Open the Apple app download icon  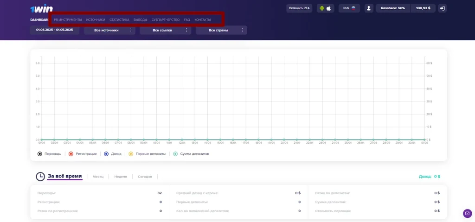point(329,8)
